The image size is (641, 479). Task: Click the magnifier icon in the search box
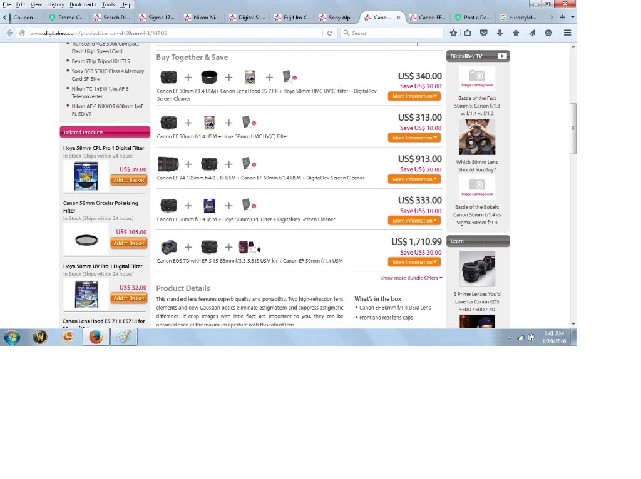point(346,33)
